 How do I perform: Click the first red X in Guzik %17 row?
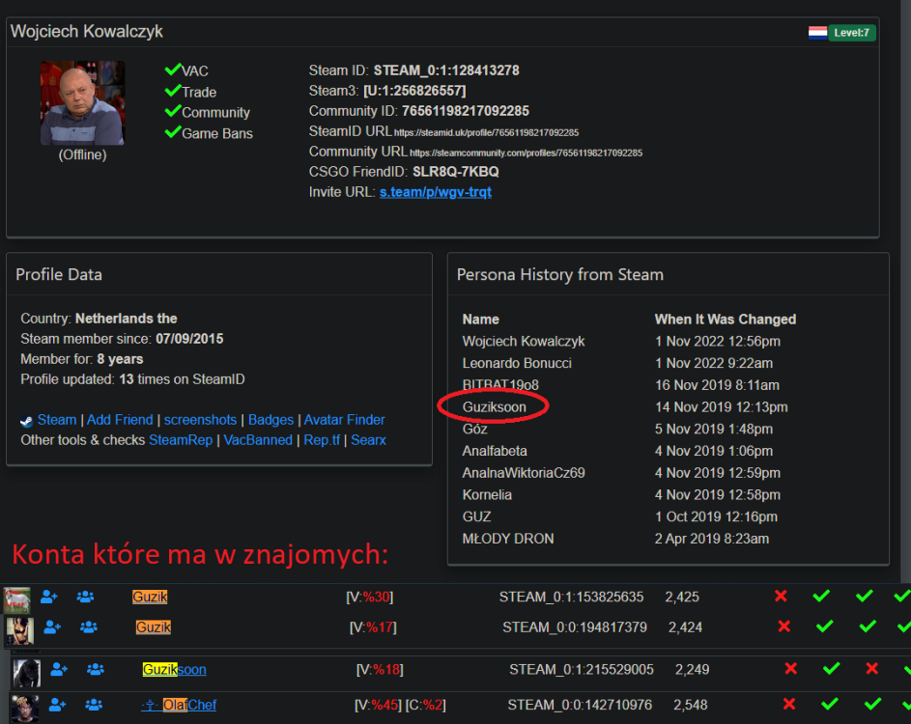(x=784, y=627)
